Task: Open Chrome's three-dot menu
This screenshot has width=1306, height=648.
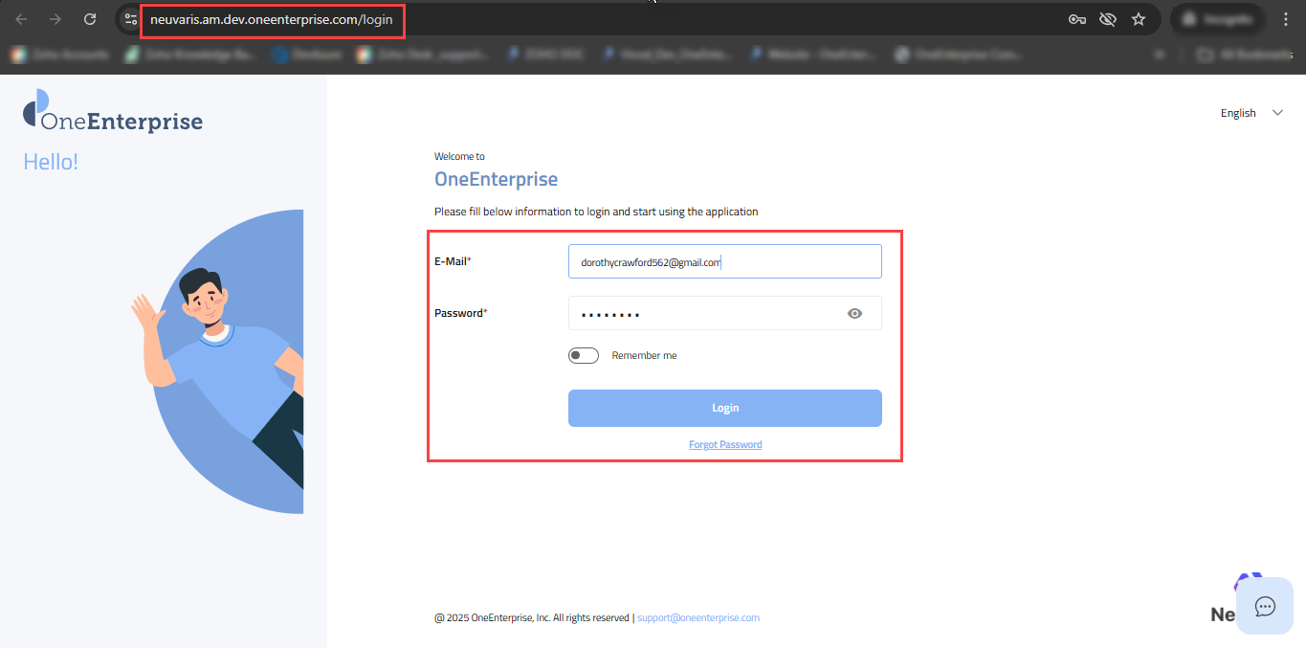Action: coord(1286,19)
